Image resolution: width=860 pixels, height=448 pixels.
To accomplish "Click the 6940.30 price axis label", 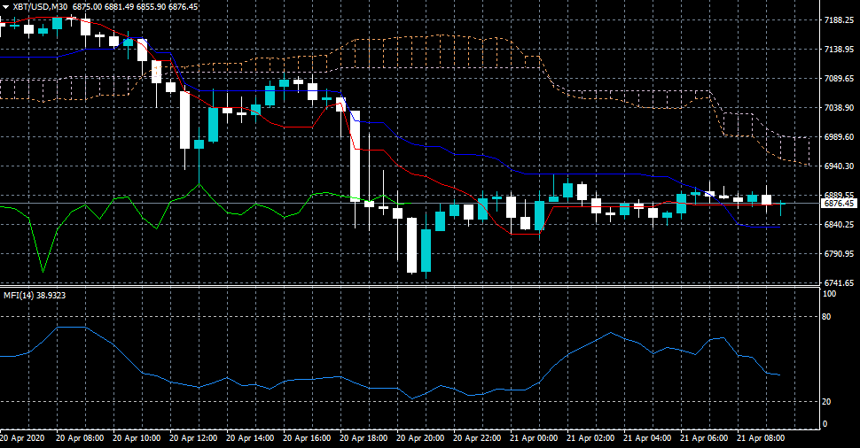I will pyautogui.click(x=839, y=166).
